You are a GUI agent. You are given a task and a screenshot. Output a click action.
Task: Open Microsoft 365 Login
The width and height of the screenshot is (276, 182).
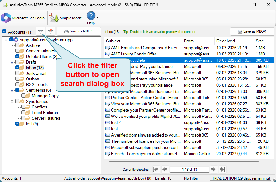tap(23, 18)
